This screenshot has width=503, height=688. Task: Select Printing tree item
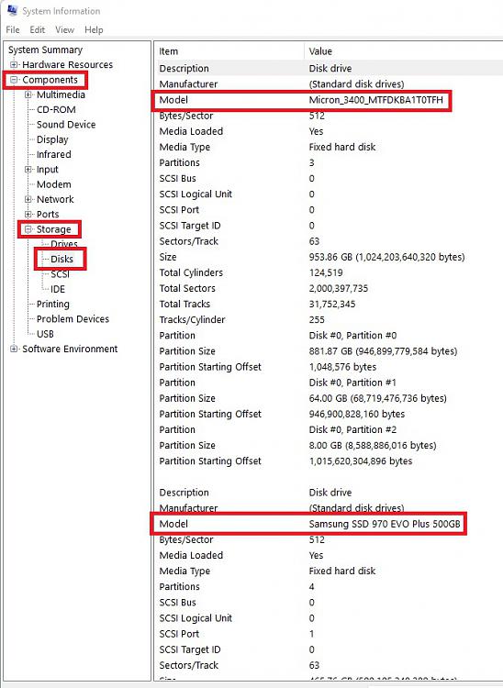pyautogui.click(x=53, y=304)
